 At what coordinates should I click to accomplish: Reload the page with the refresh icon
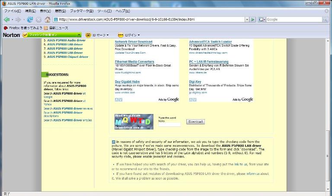pyautogui.click(x=30, y=20)
